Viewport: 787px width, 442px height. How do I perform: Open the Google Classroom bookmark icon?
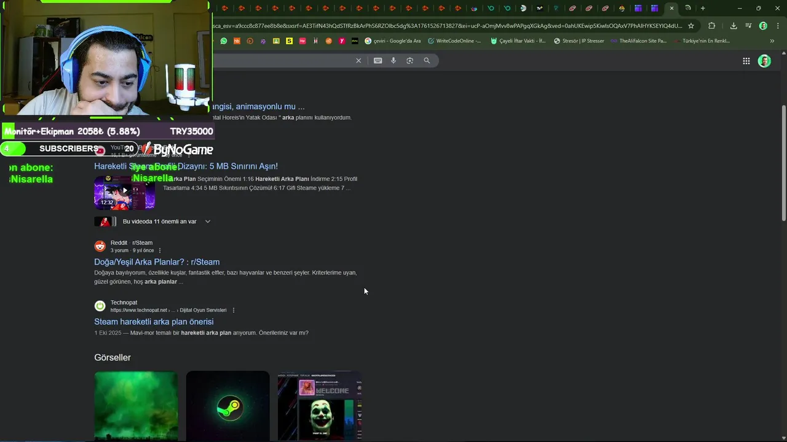(x=276, y=41)
